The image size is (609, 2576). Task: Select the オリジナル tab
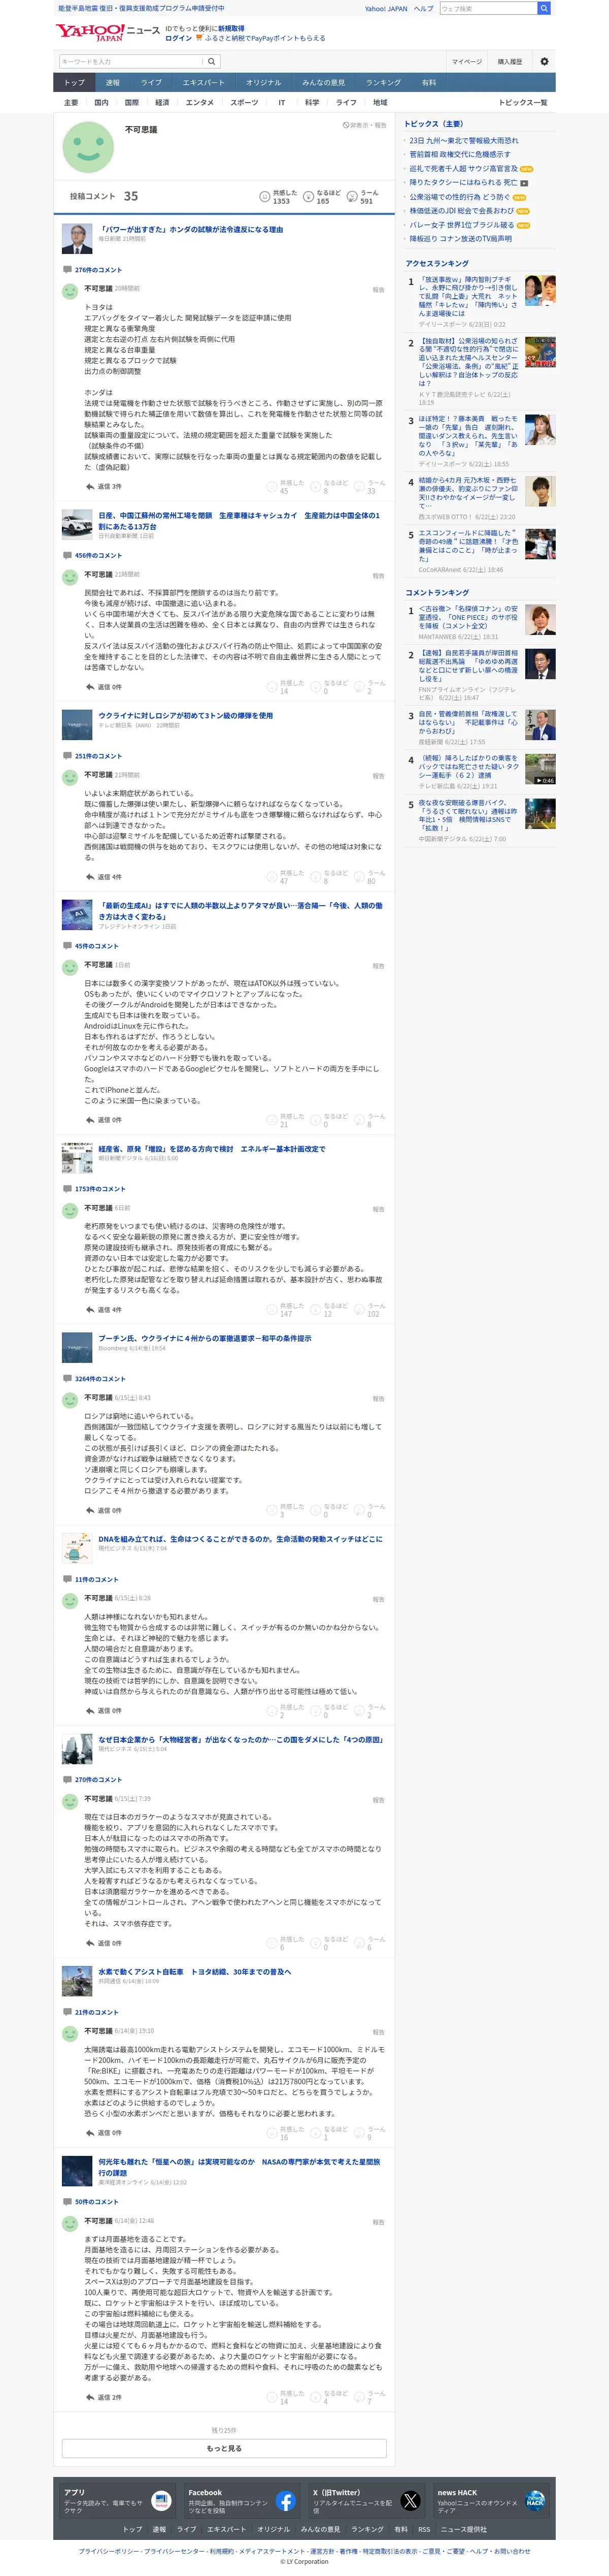pos(263,82)
